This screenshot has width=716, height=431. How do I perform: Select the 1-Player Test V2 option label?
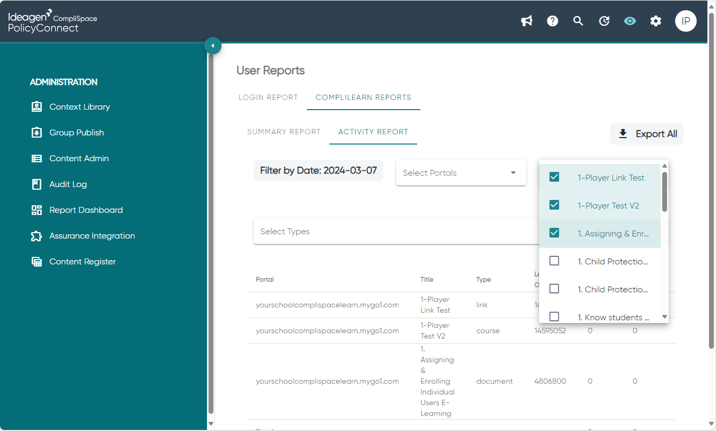click(608, 205)
